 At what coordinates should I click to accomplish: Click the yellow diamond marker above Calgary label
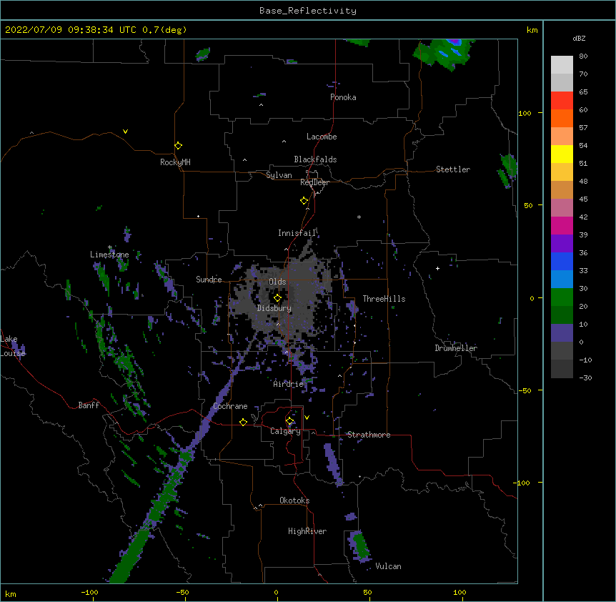click(290, 421)
